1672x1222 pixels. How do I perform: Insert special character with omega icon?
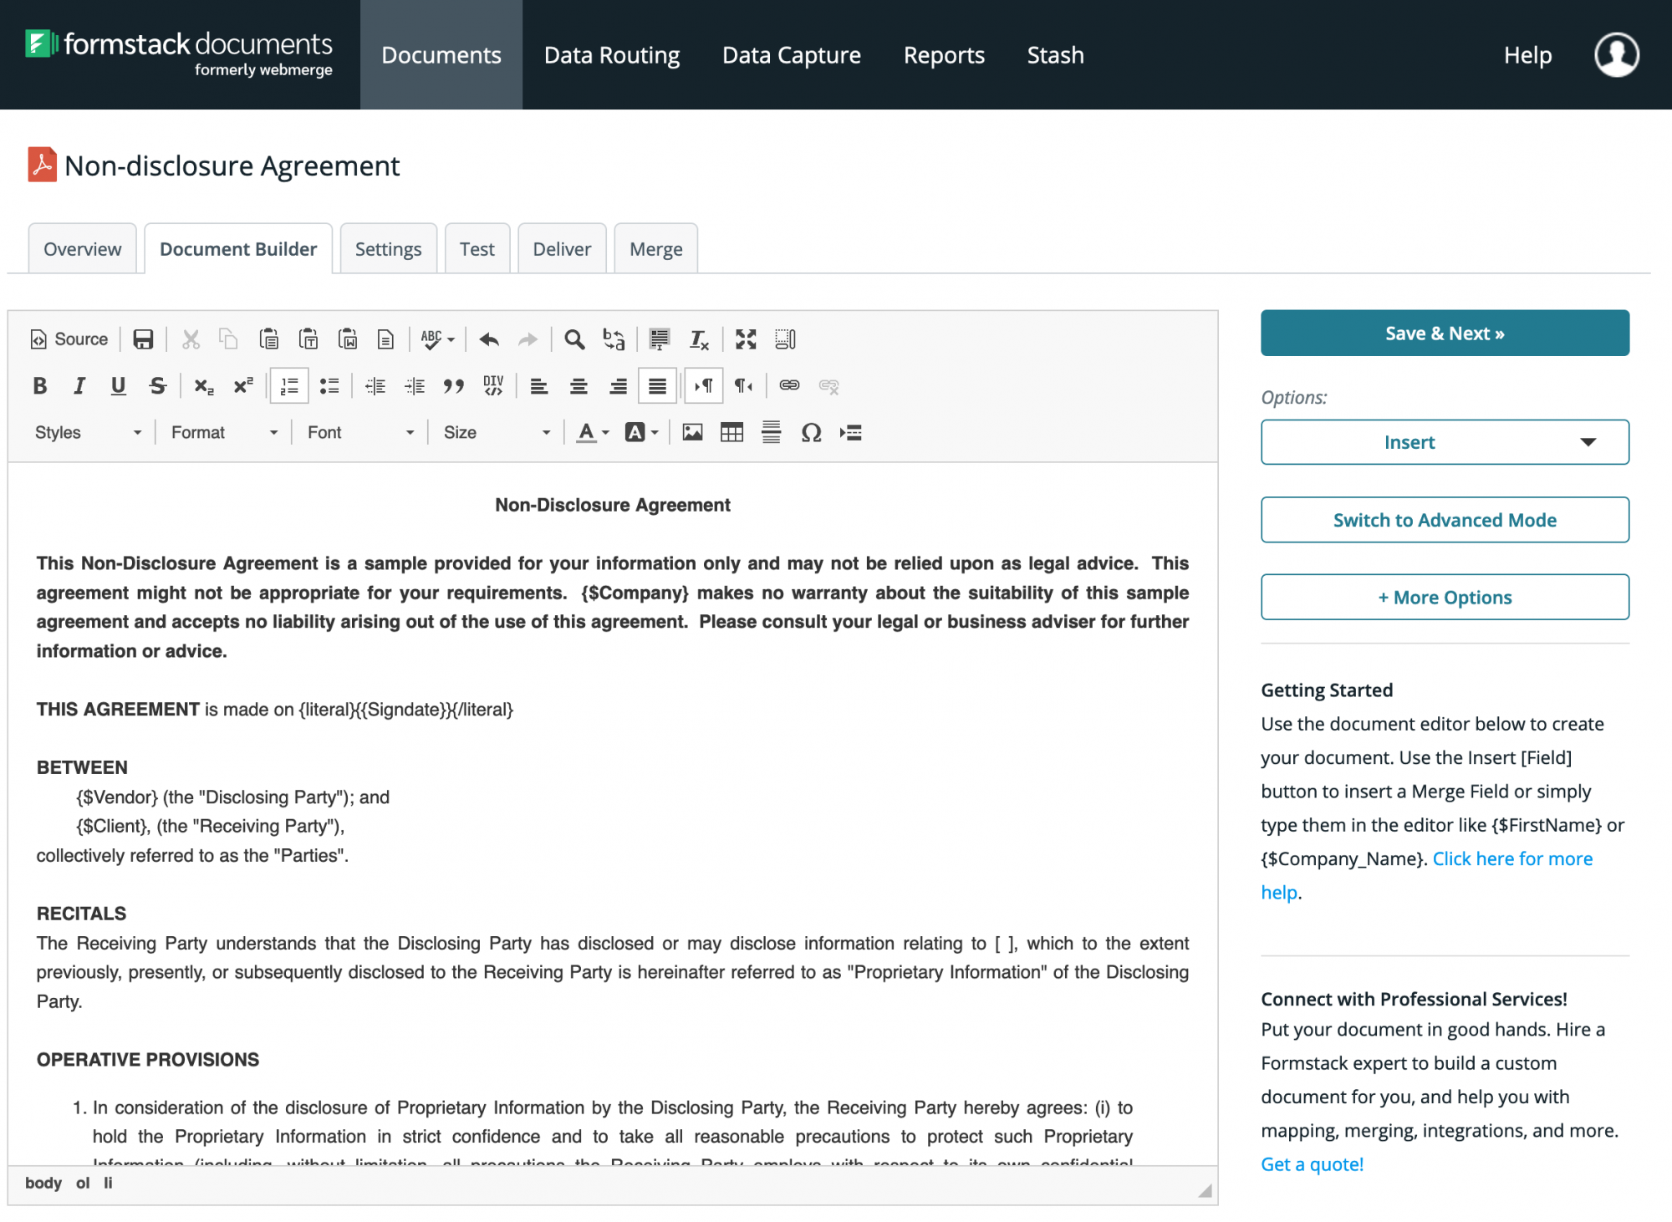pyautogui.click(x=811, y=432)
